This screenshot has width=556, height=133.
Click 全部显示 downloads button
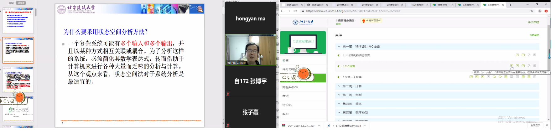535,125
